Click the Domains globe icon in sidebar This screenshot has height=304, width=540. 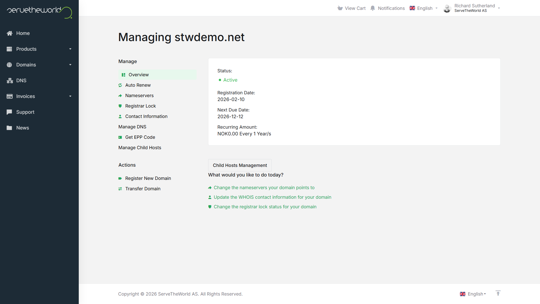pos(9,65)
